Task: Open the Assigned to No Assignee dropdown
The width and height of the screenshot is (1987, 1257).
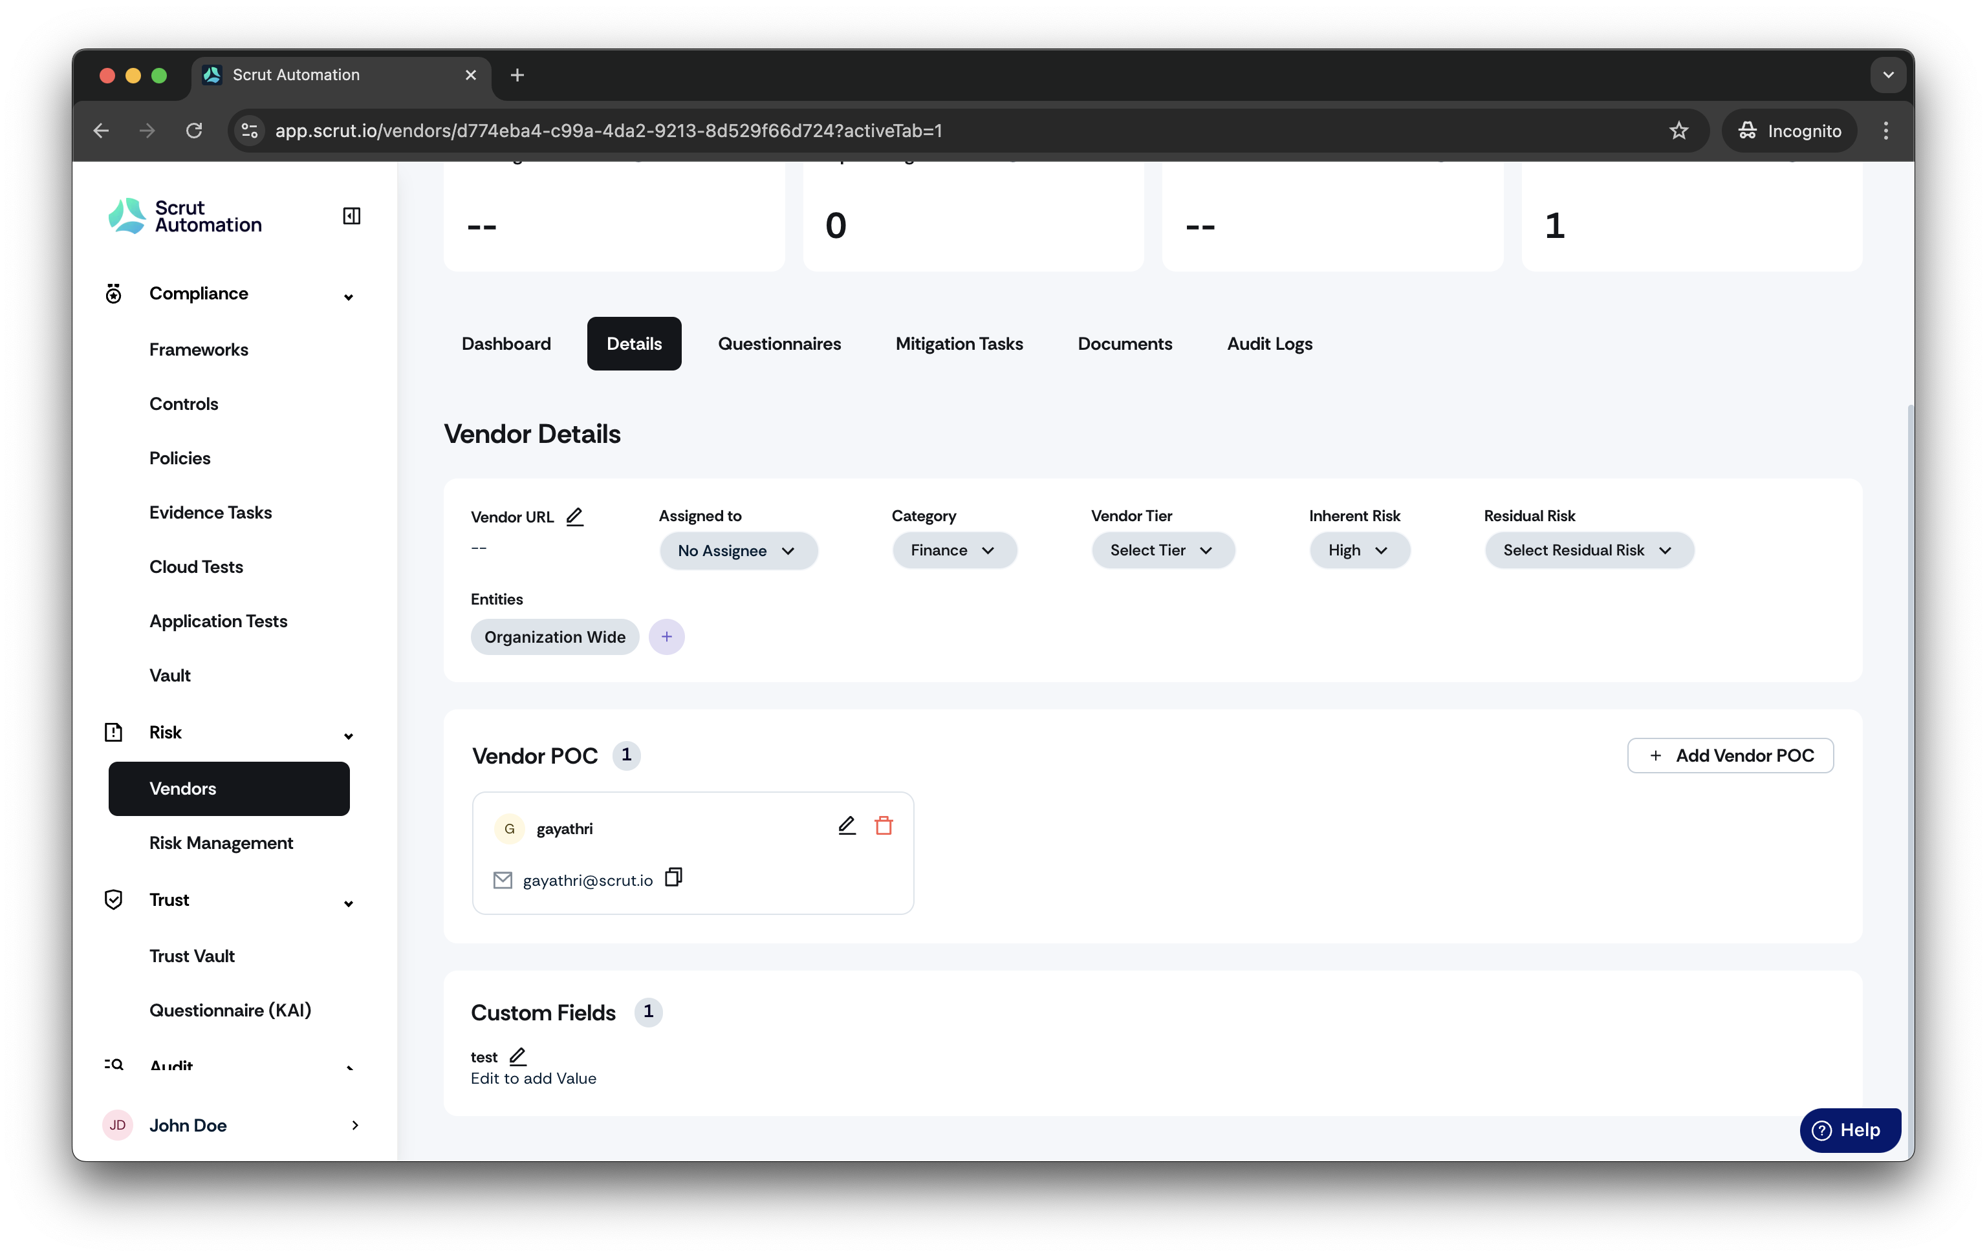Action: (x=739, y=551)
